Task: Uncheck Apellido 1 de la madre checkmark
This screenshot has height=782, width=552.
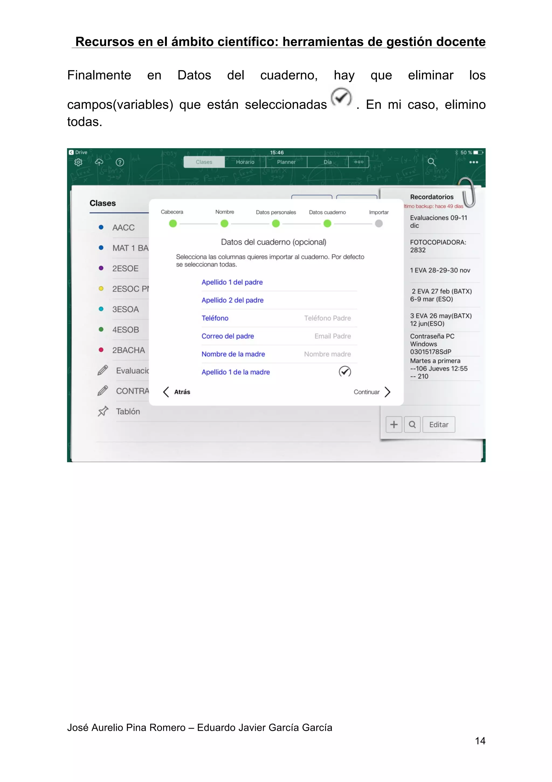Action: [344, 371]
